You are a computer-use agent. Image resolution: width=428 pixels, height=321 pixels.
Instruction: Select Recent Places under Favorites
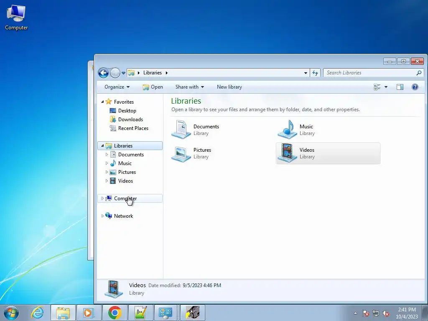click(x=133, y=128)
